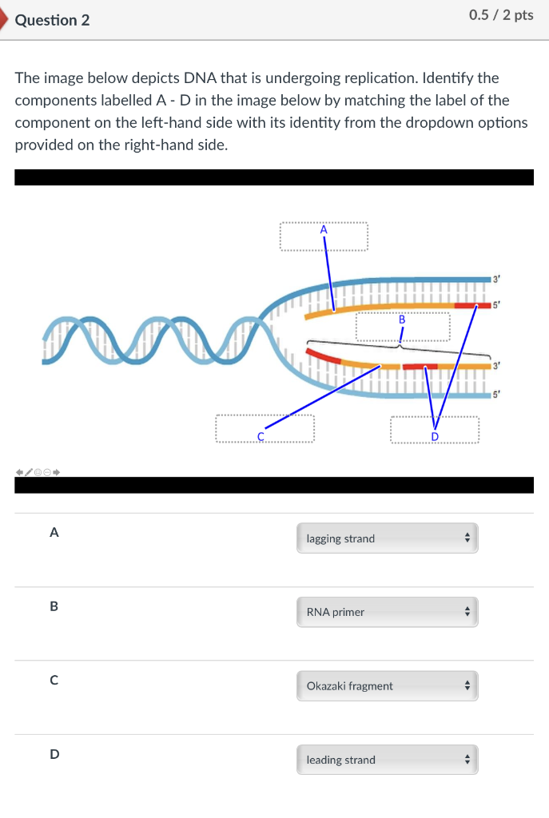549x818 pixels.
Task: Click the dashed answer box near label D
Action: click(434, 429)
